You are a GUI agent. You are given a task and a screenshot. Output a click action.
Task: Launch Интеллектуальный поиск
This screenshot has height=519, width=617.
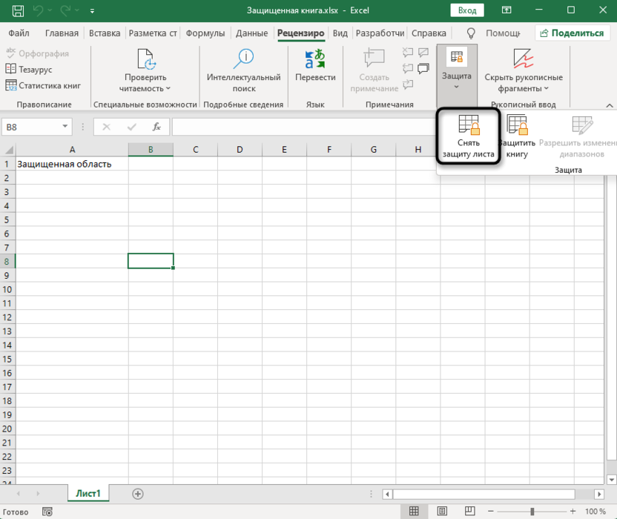(243, 71)
